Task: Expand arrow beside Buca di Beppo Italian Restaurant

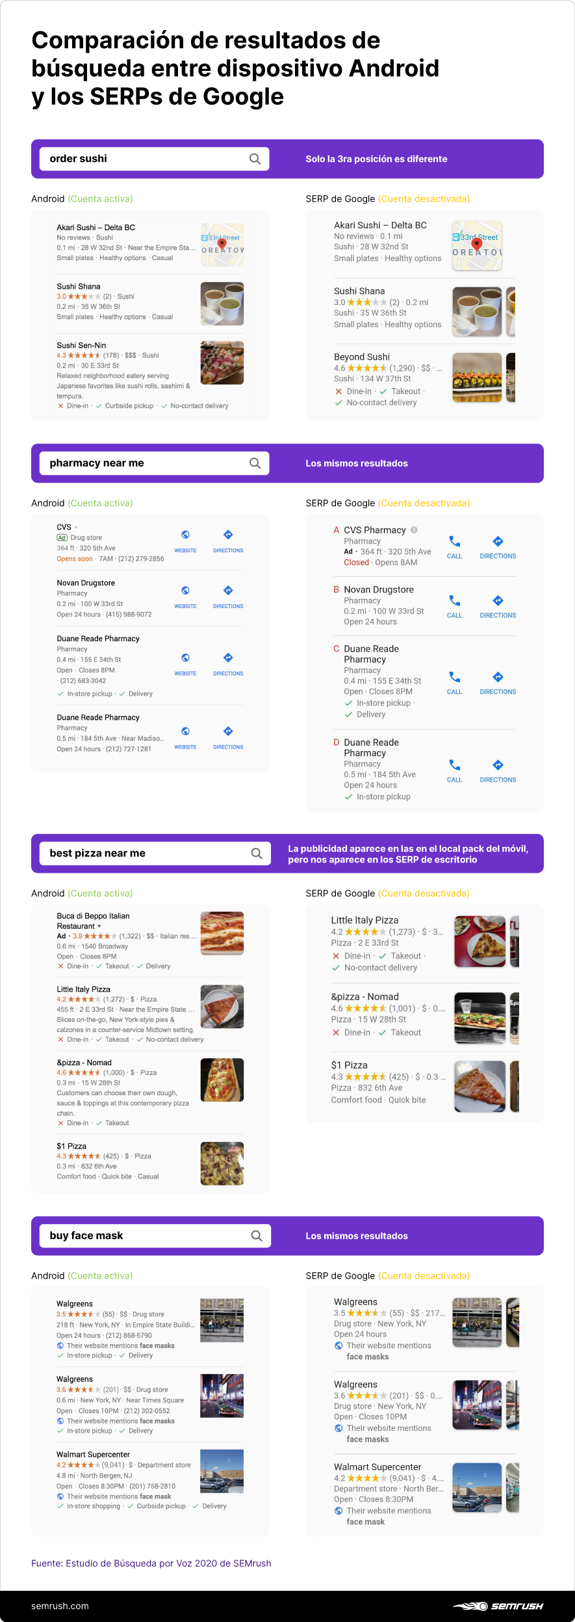Action: [x=99, y=926]
